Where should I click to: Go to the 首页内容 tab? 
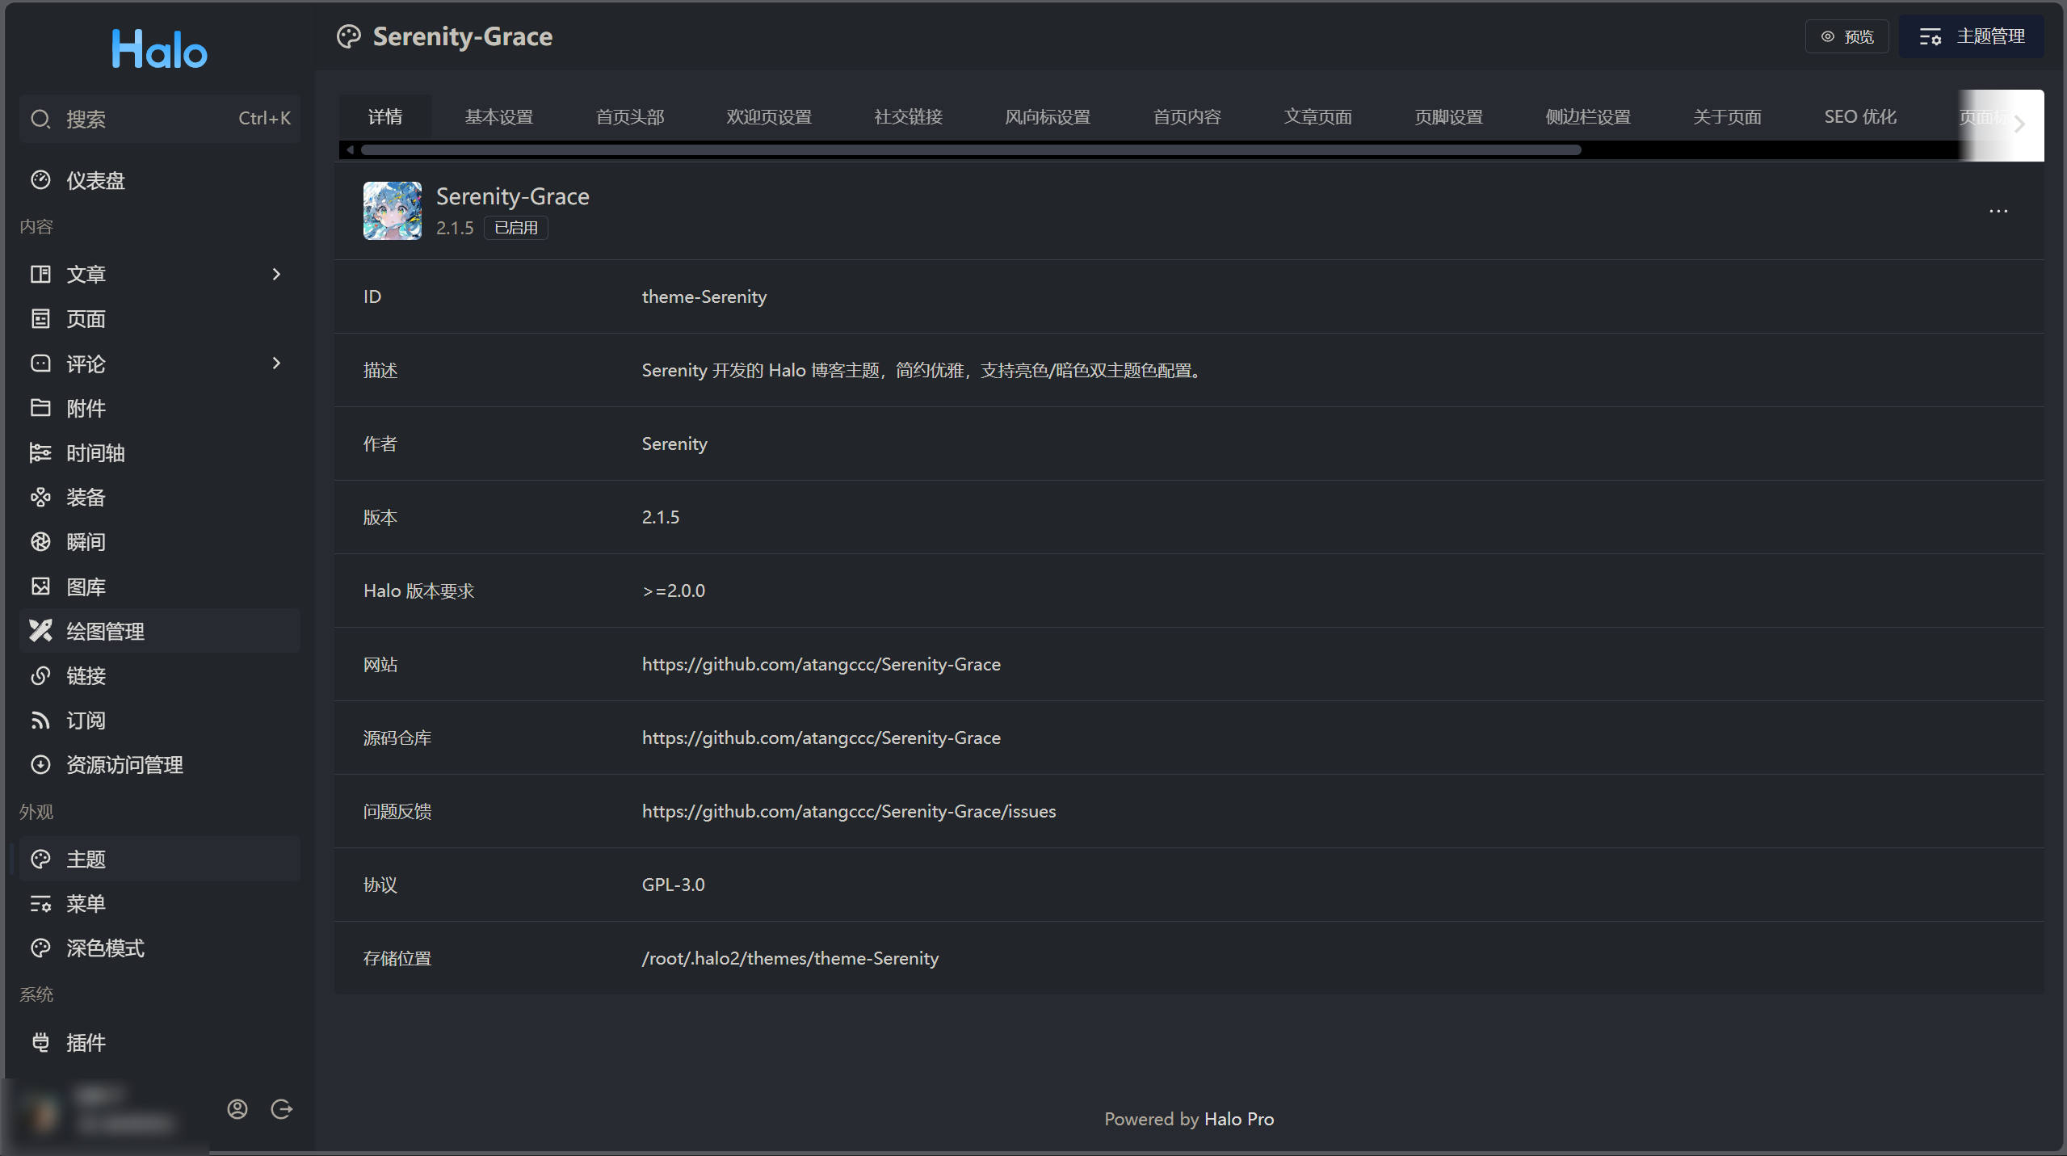tap(1187, 117)
